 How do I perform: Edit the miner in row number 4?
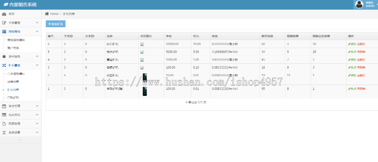click(x=352, y=60)
